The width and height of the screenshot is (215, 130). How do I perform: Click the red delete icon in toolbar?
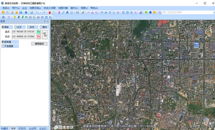50,13
